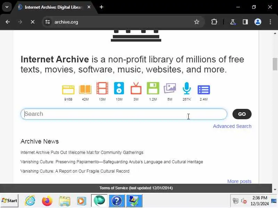Open the microphone concerts icon labeled 287K
Image resolution: width=278 pixels, height=208 pixels.
(187, 88)
